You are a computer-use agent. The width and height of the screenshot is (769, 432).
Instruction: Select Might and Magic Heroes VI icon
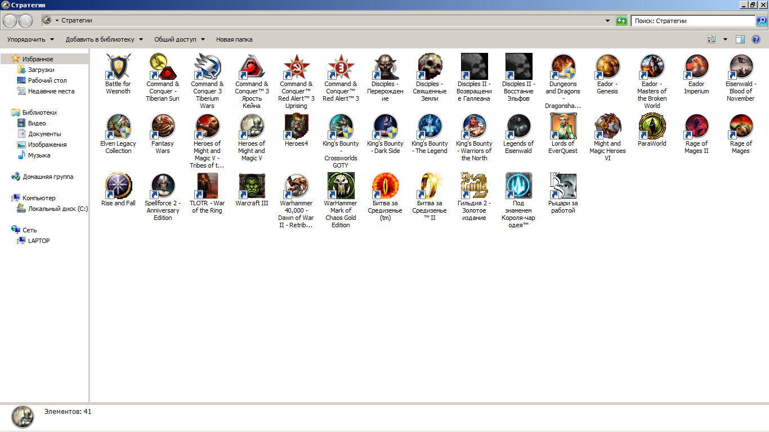click(607, 127)
